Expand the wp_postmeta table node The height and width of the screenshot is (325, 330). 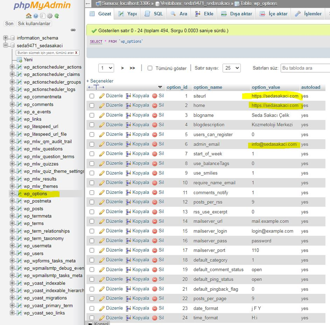[12, 201]
